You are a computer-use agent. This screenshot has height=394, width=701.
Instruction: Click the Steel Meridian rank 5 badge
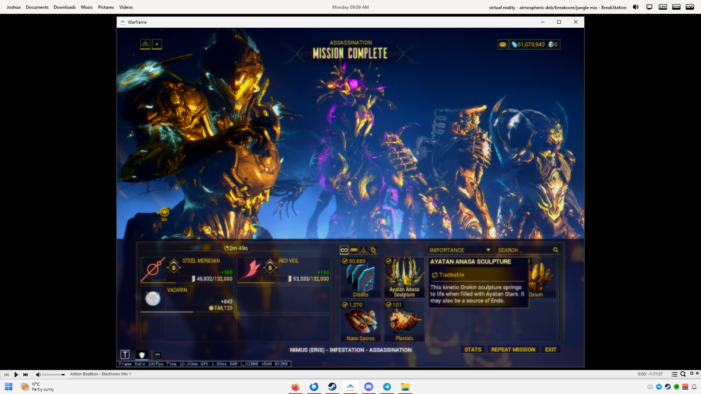click(x=174, y=267)
